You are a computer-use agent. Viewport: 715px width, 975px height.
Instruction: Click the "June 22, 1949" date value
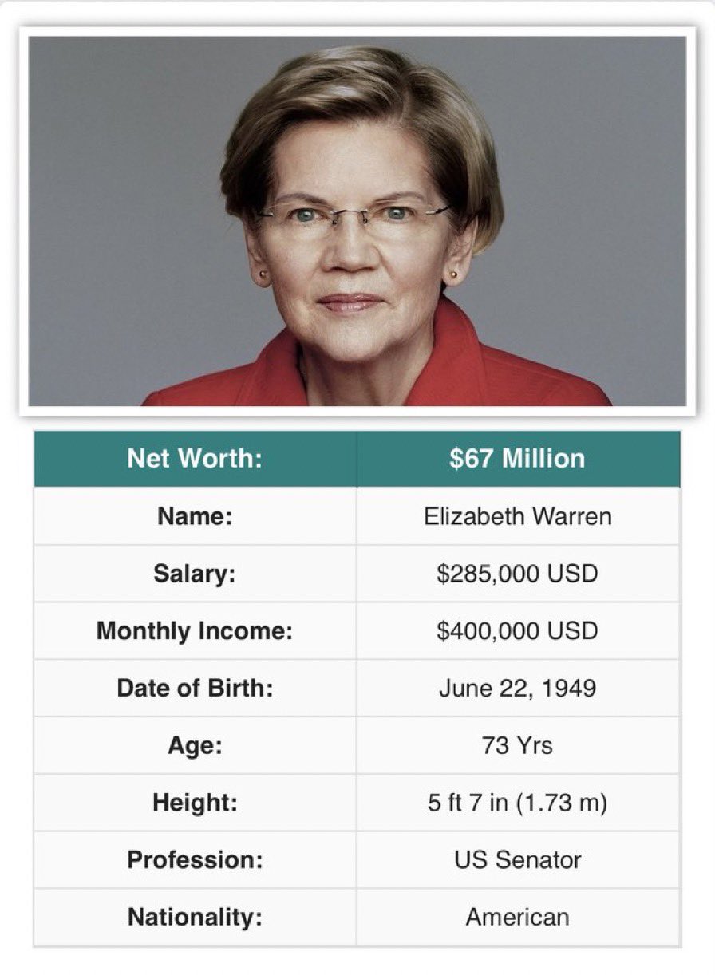[x=517, y=688]
